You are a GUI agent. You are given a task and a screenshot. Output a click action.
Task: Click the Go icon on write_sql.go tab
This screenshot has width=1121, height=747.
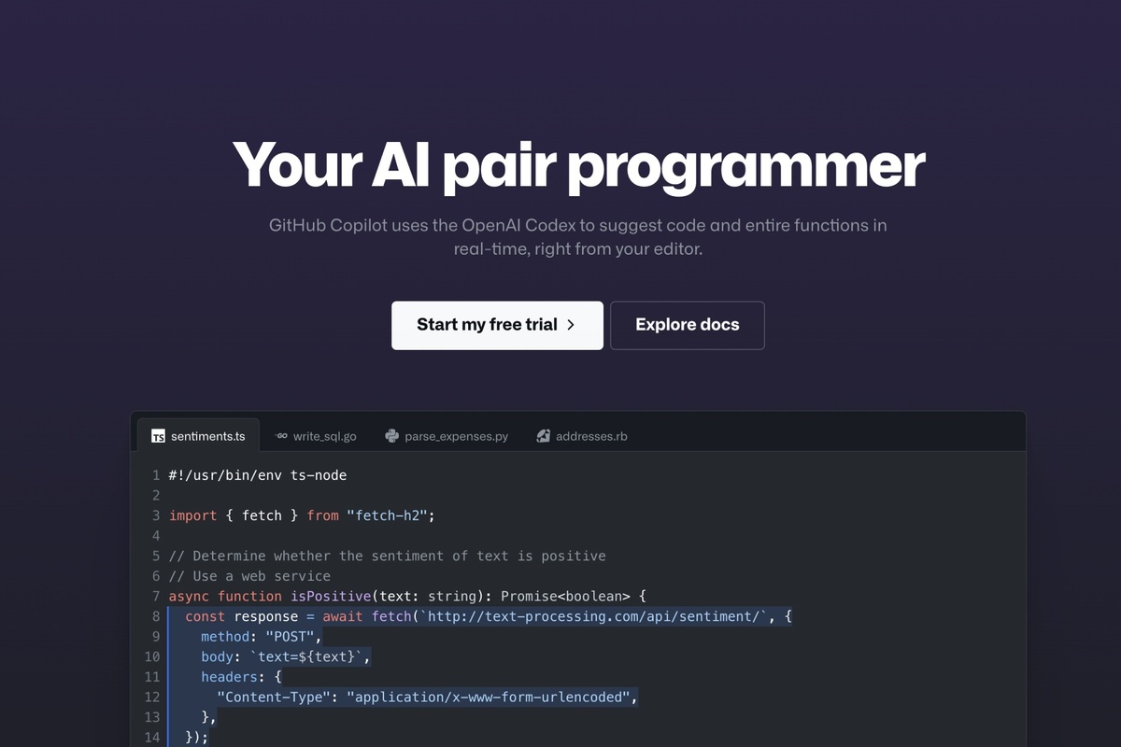(x=281, y=436)
